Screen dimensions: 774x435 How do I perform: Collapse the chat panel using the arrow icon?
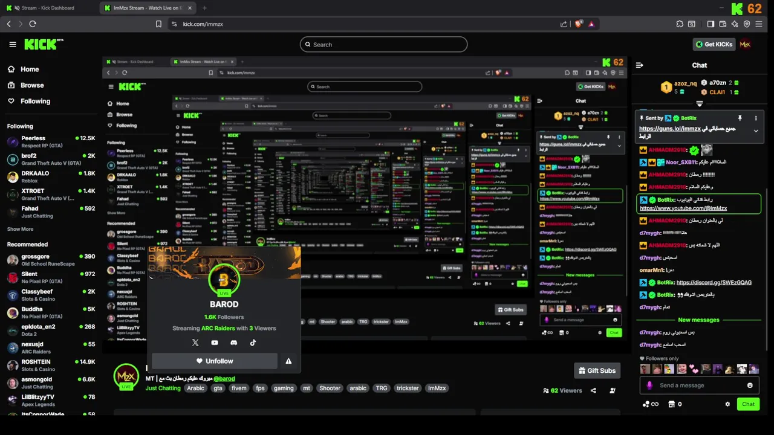coord(639,65)
